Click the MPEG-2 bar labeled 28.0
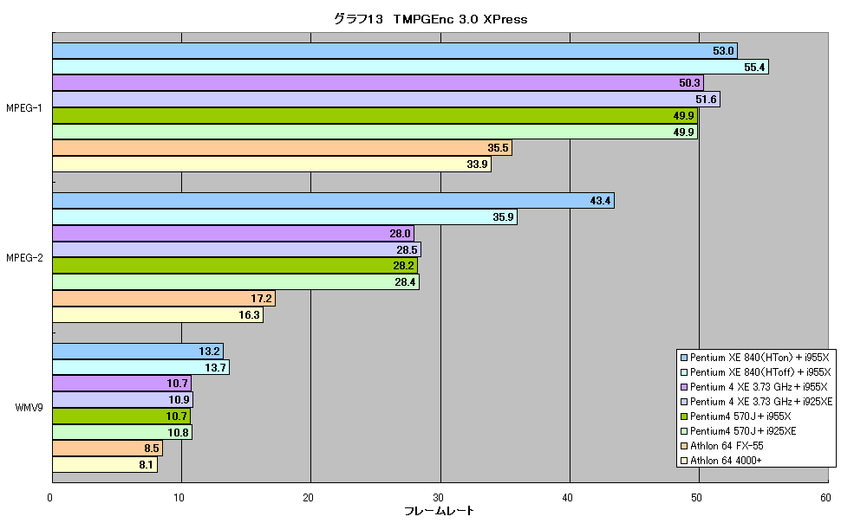This screenshot has width=841, height=523. [233, 234]
